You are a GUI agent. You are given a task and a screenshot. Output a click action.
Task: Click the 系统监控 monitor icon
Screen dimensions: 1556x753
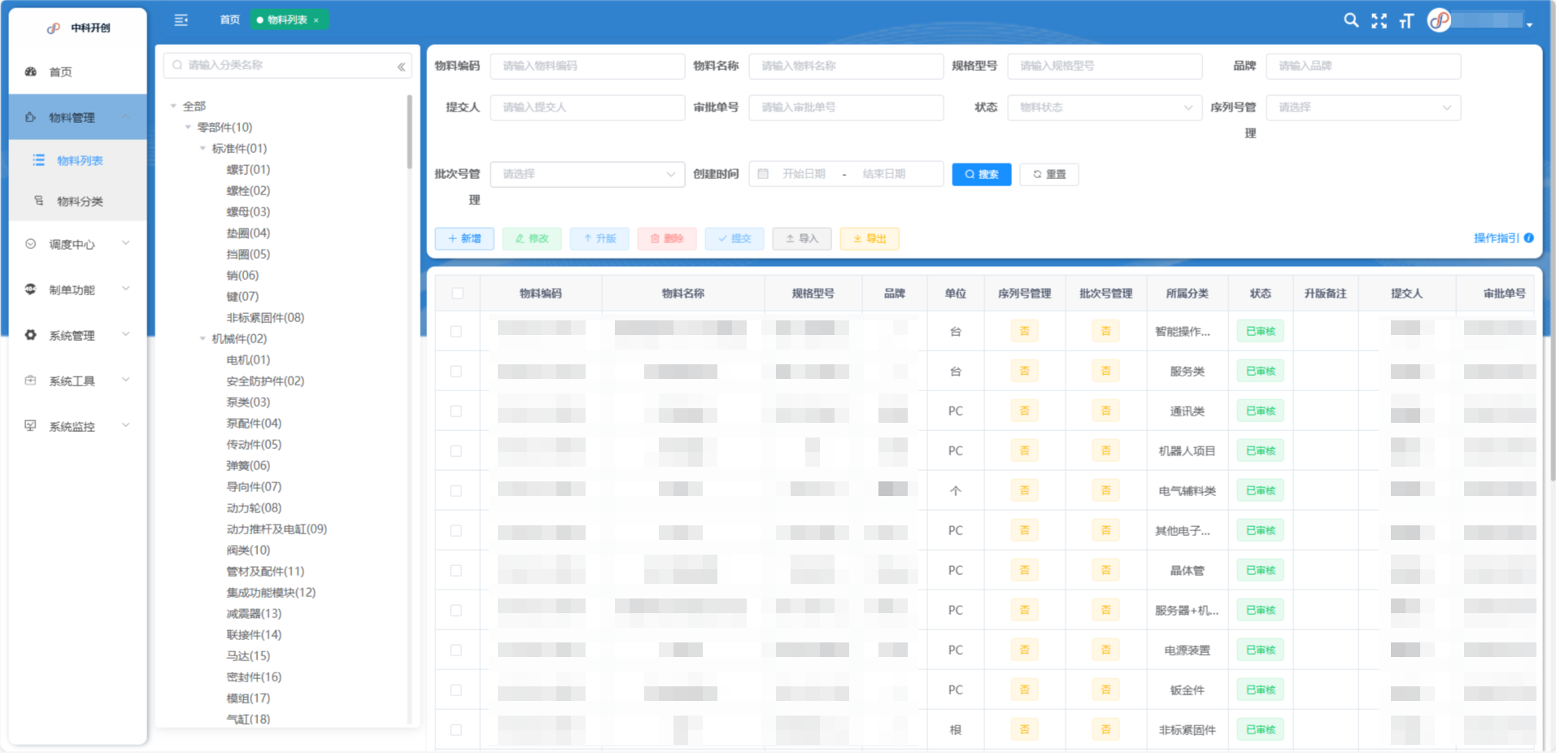[31, 426]
